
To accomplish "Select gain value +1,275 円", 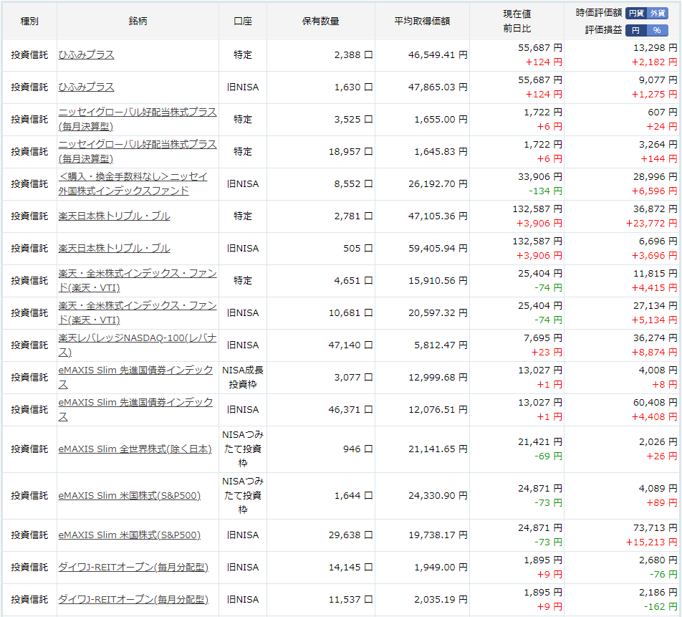I will [x=654, y=95].
